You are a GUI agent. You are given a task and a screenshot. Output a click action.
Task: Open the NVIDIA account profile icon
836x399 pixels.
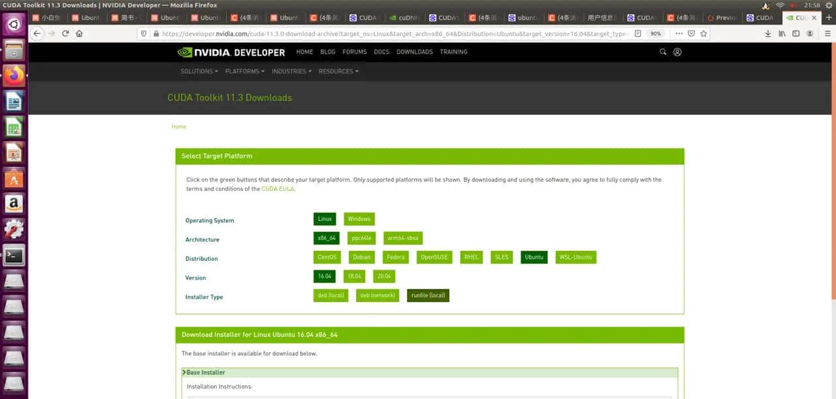[x=677, y=52]
